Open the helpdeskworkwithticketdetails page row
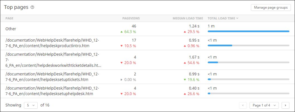This screenshot has width=295, height=112. (53, 60)
